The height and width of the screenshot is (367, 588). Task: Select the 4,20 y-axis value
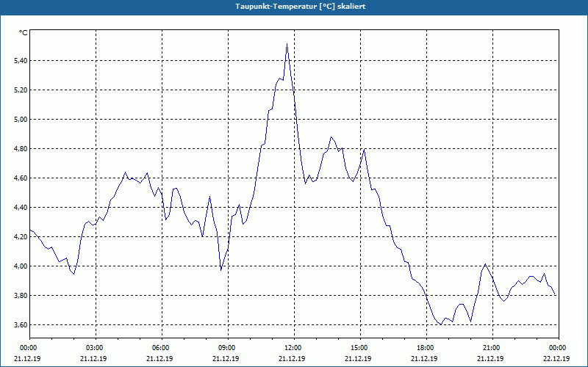[21, 237]
